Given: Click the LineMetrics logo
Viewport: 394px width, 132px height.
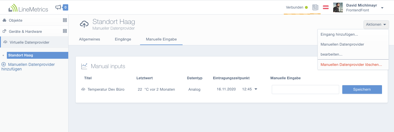Looking at the screenshot, I should [28, 8].
